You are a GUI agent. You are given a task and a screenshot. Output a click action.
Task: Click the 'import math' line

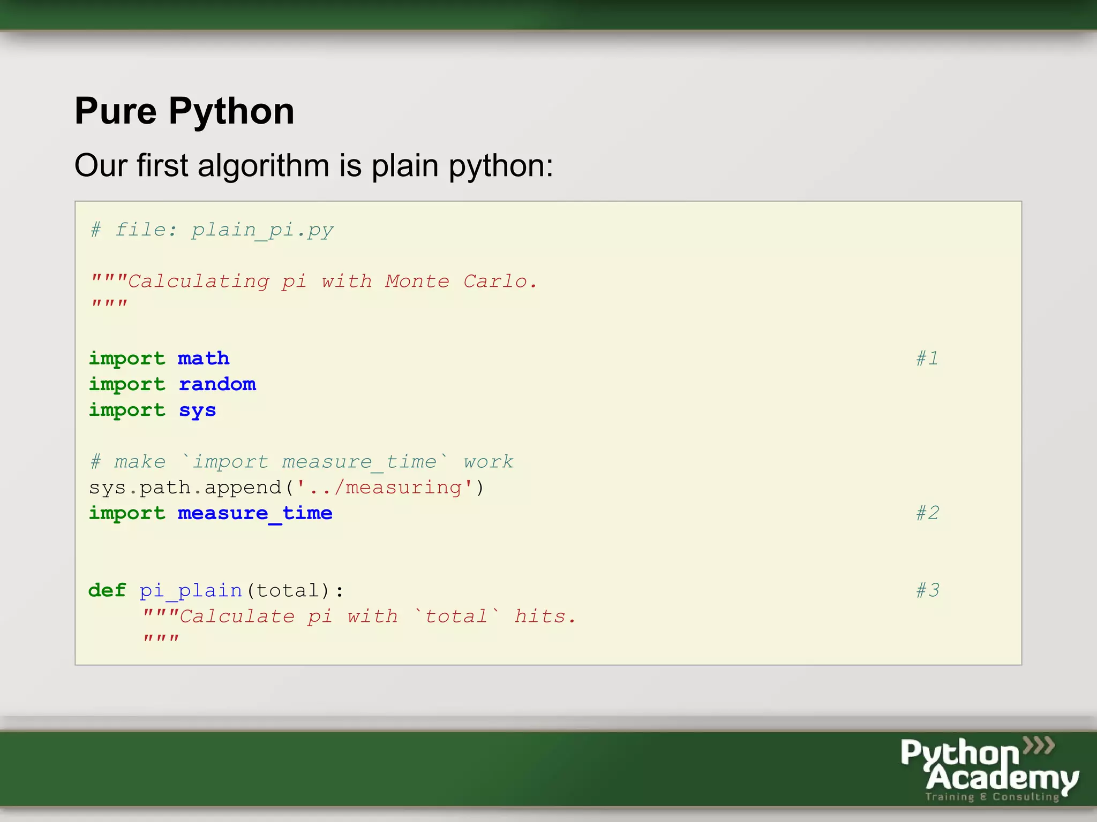click(x=159, y=358)
